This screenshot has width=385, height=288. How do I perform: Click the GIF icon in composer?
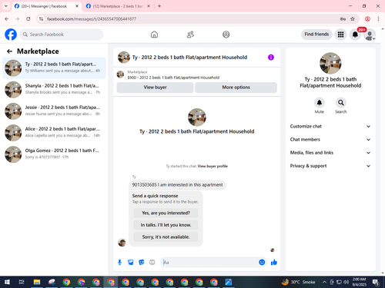(152, 262)
